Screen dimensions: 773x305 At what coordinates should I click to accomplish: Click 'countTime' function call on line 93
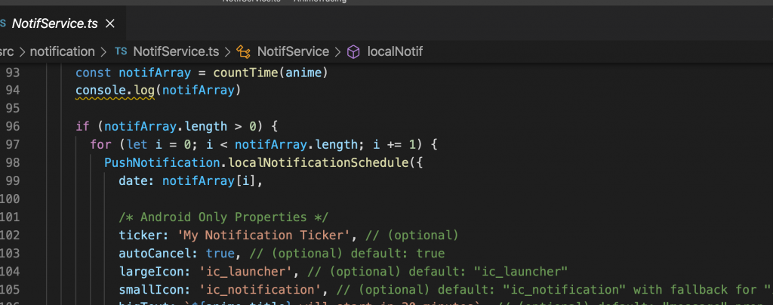246,73
